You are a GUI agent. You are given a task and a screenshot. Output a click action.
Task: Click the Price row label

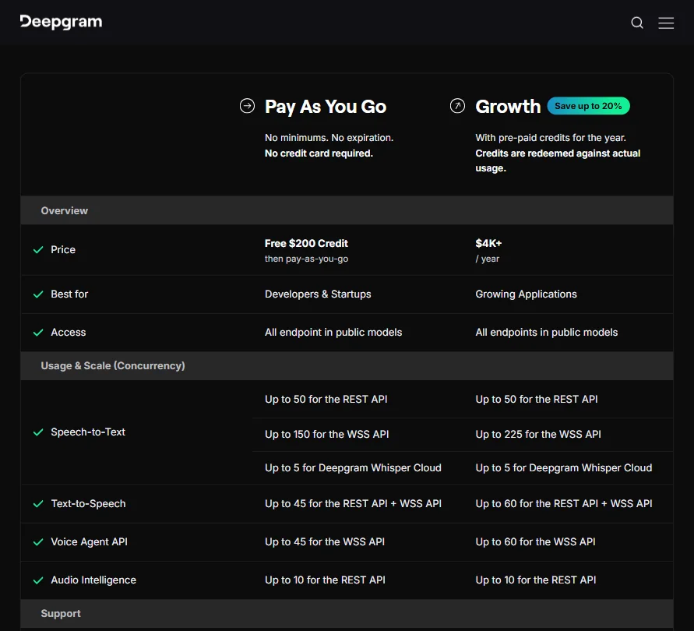tap(63, 250)
